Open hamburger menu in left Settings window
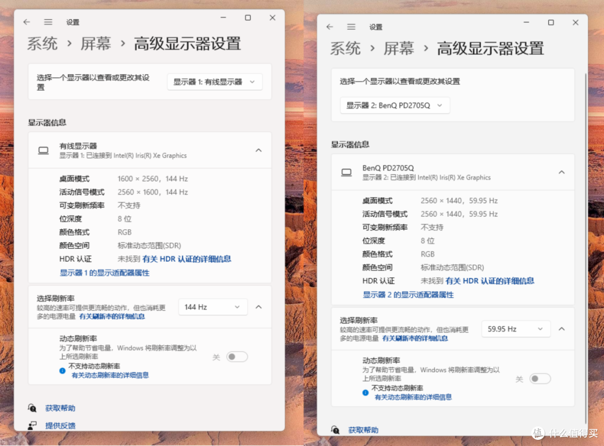This screenshot has width=604, height=446. [48, 22]
